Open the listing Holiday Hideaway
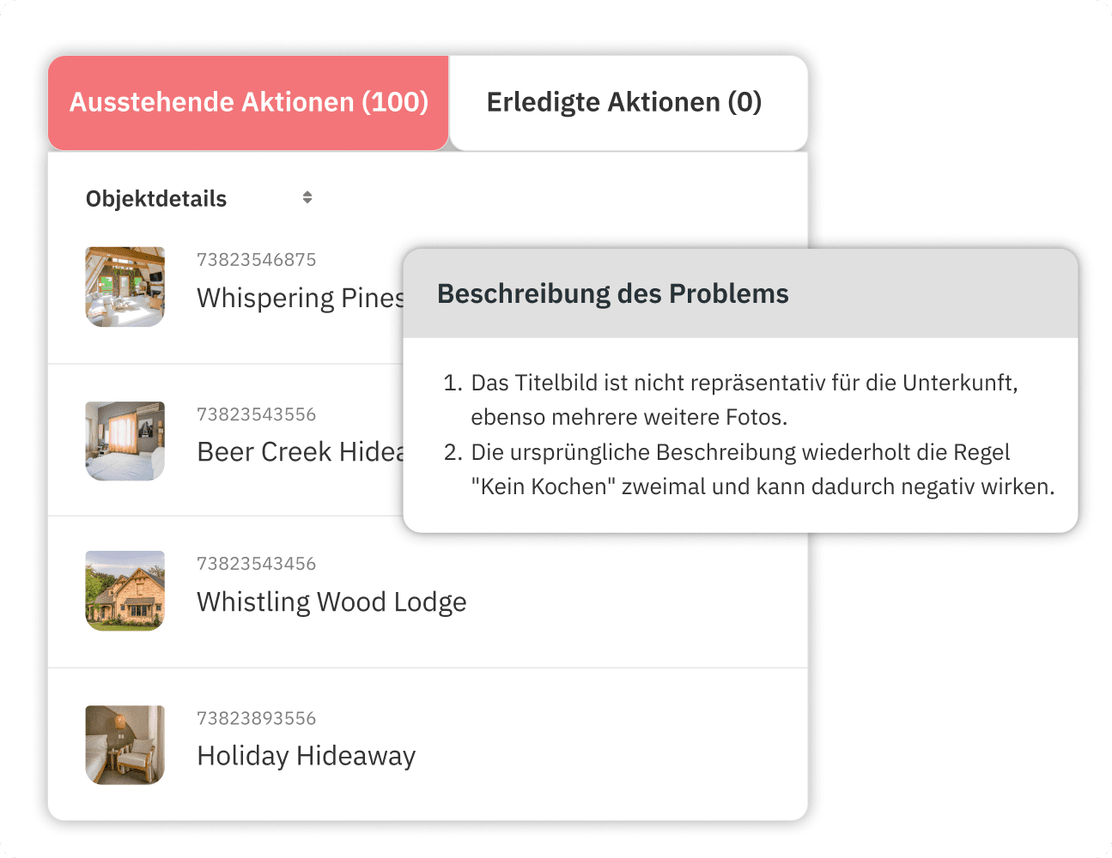1112x858 pixels. click(x=307, y=756)
